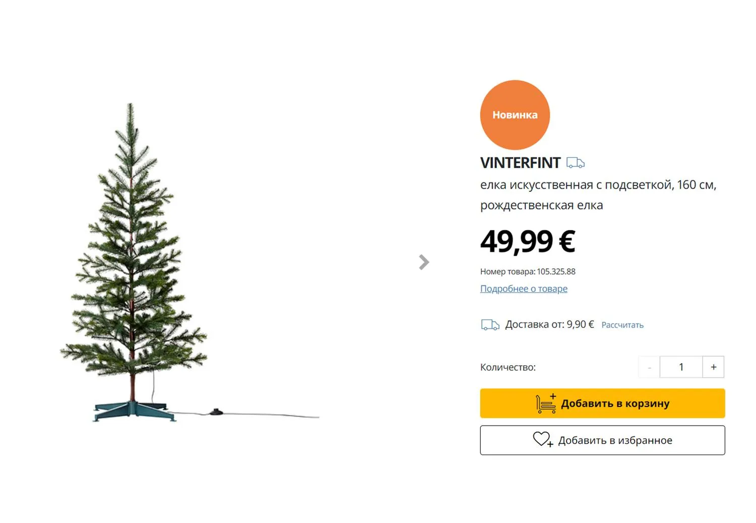Click the truck icon next to Доставка от
The height and width of the screenshot is (523, 756).
[x=490, y=325]
